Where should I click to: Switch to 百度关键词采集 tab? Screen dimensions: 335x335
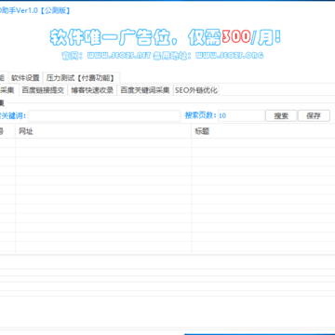[x=145, y=90]
